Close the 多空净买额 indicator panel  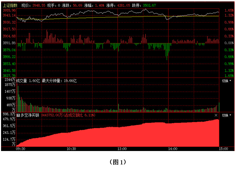coord(216,115)
